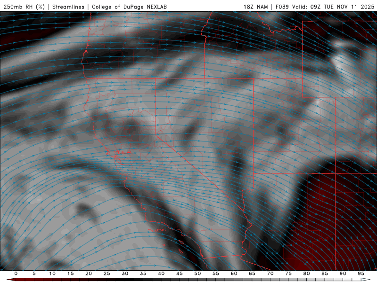Click the colorbar label '45'

click(x=180, y=274)
